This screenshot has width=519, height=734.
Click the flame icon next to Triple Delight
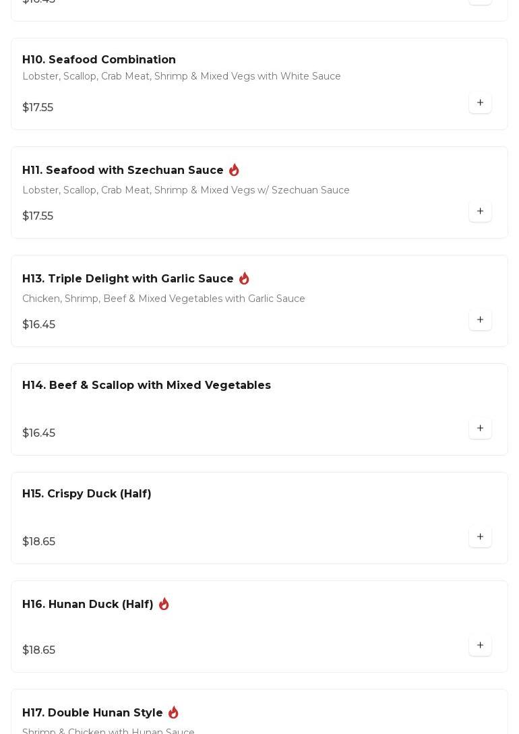pyautogui.click(x=244, y=278)
